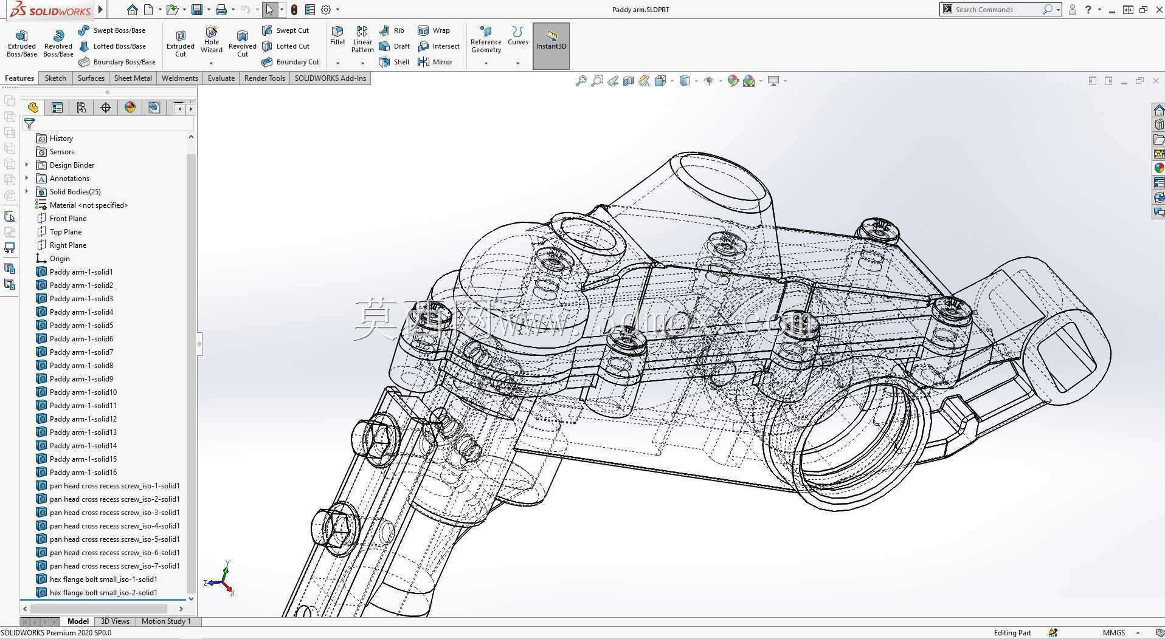
Task: Select Boundary Boss/Base
Action: coord(117,62)
